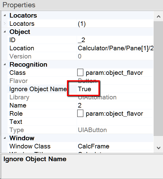This screenshot has width=163, height=179.
Task: Collapse the Locators category section
Action: [x=5, y=15]
